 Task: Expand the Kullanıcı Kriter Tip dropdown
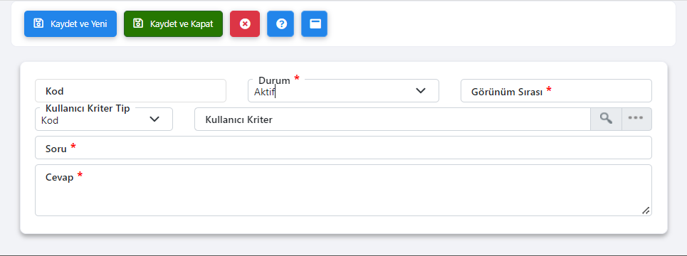[104, 119]
